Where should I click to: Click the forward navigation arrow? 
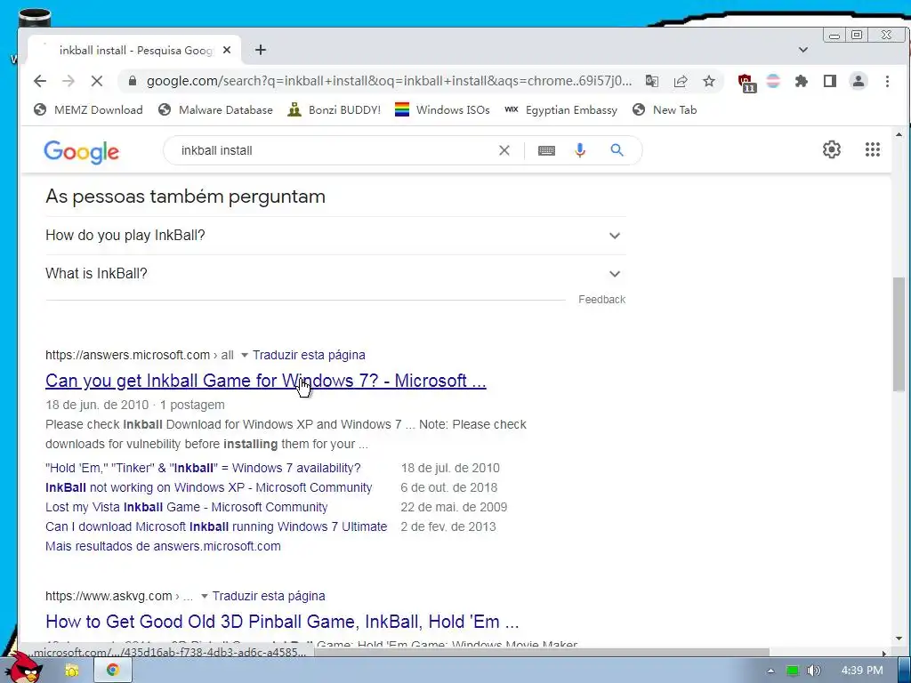click(x=69, y=81)
